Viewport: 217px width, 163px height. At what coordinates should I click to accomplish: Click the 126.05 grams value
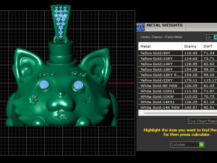[191, 86]
